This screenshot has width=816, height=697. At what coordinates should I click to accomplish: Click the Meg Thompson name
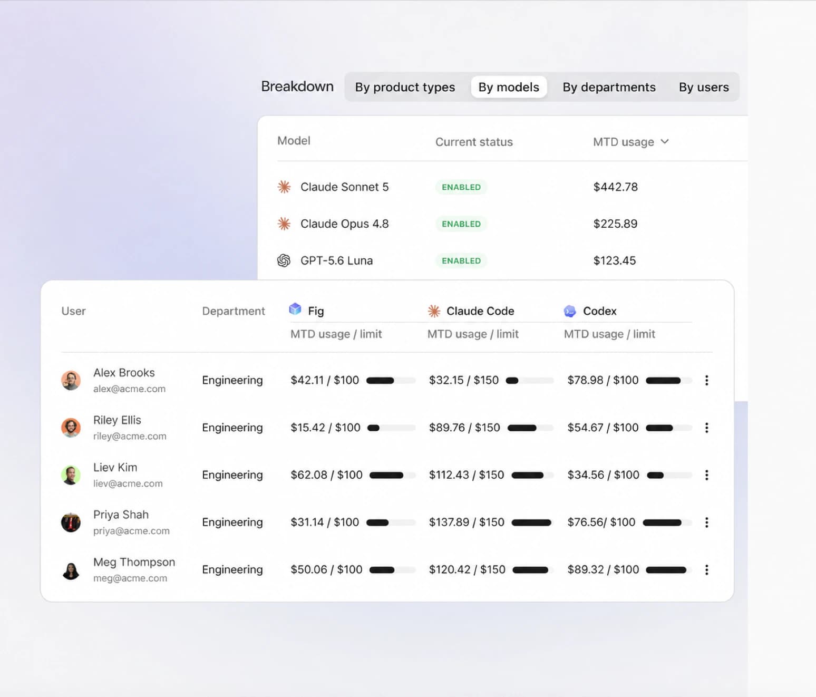pos(134,562)
